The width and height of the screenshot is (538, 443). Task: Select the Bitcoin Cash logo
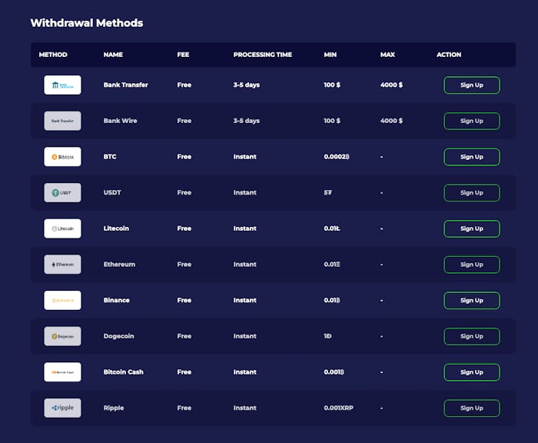click(62, 372)
